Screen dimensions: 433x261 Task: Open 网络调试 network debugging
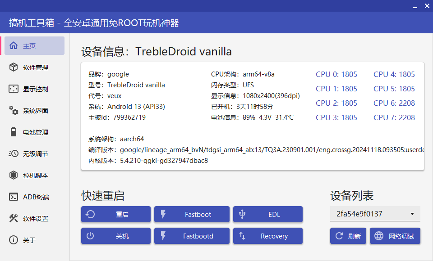(395, 236)
